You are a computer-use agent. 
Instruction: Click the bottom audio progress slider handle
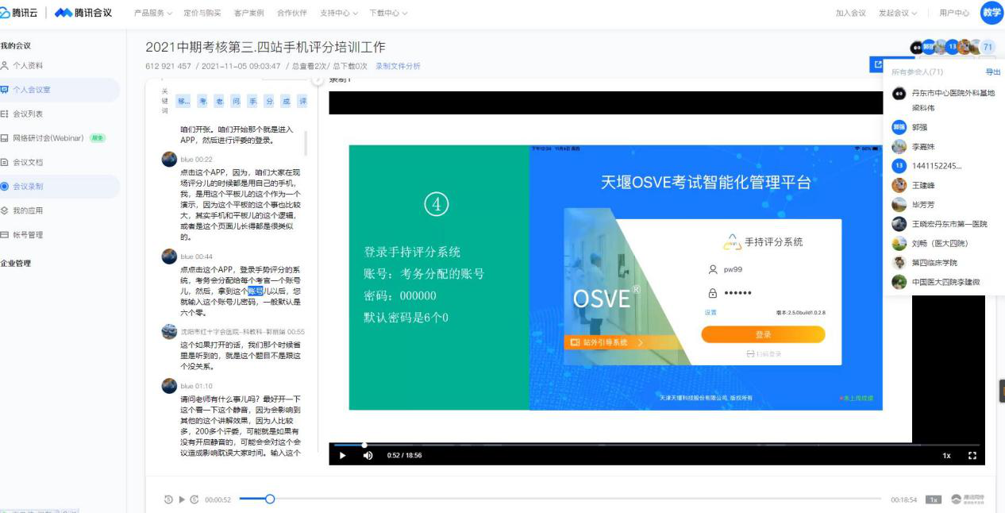pyautogui.click(x=270, y=499)
